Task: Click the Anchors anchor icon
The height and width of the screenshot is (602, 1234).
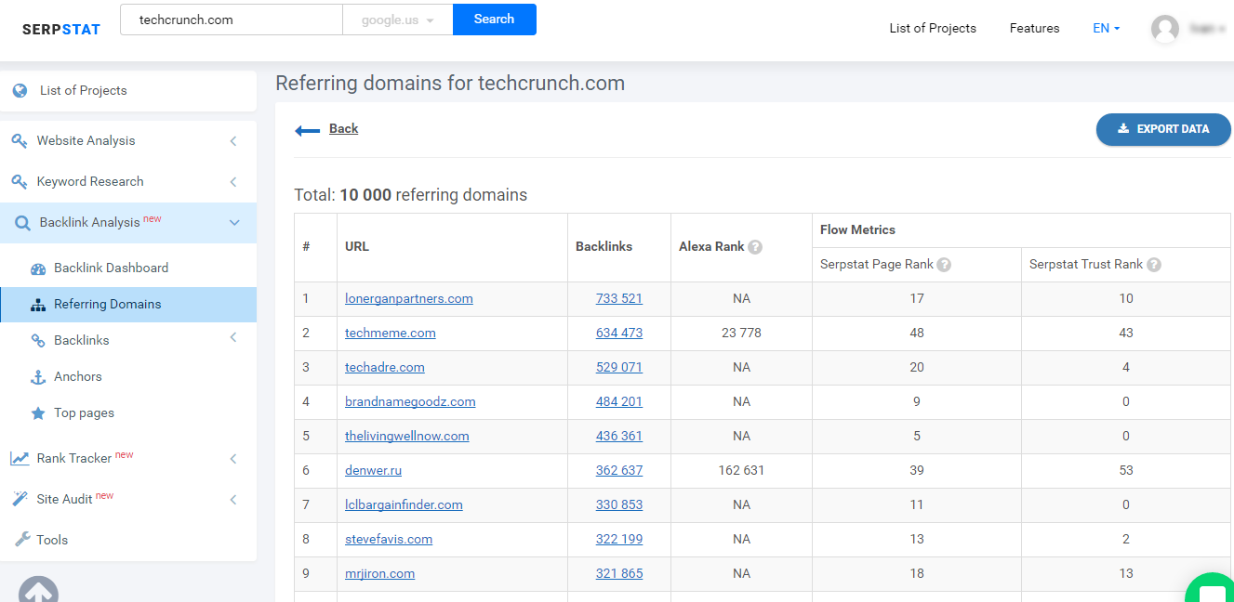Action: click(x=38, y=377)
